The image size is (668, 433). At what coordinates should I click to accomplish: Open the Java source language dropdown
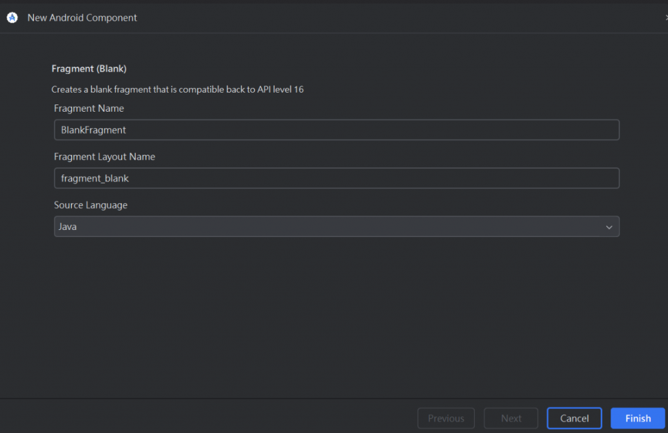tap(337, 227)
